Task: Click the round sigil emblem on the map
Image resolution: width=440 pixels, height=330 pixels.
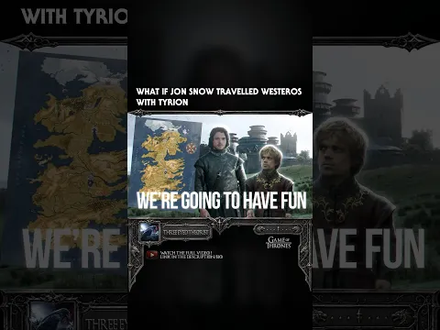Action: 192,148
